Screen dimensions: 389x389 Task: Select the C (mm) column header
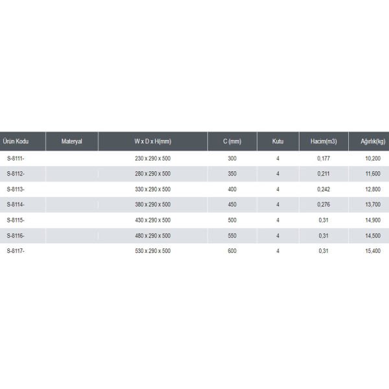pos(232,141)
